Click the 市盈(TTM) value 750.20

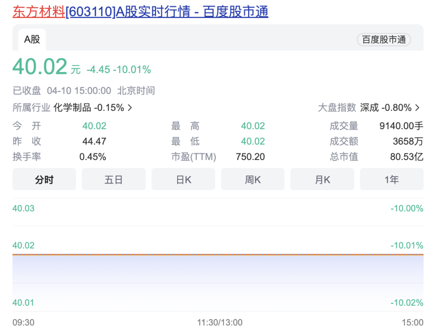tap(250, 157)
